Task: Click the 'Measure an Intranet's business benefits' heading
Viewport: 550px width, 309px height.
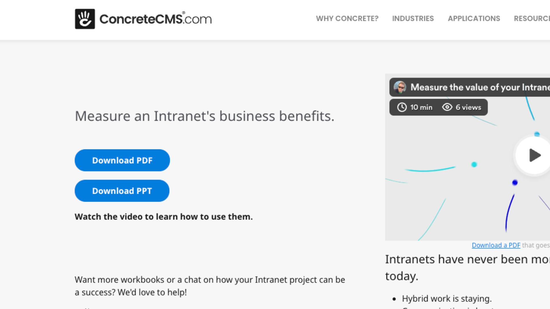Action: click(205, 116)
